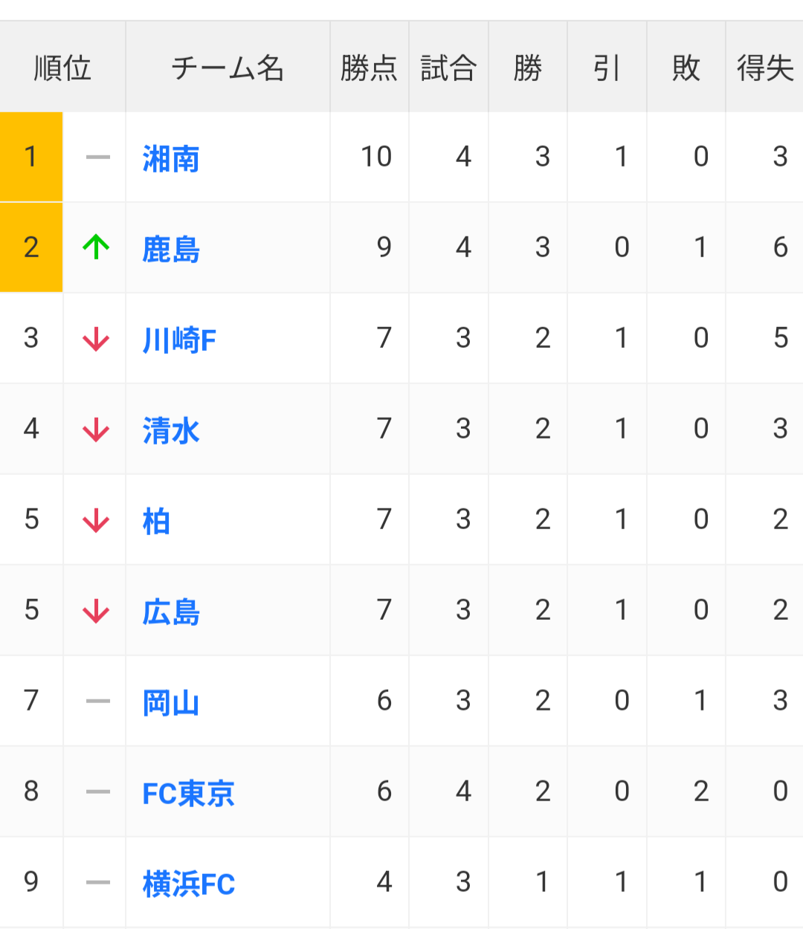Image resolution: width=803 pixels, height=929 pixels.
Task: Click the red down arrow beside 川崎F
Action: point(96,339)
